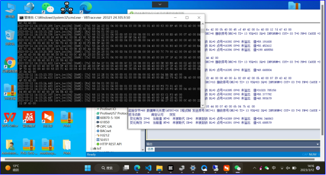Open the modbusp zip archive
Screen dimensions: 326x175
point(48,147)
